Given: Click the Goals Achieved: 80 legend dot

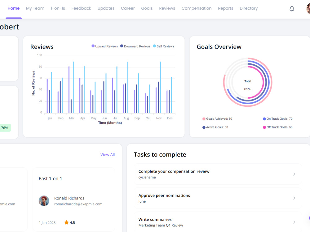Looking at the screenshot, I should point(204,119).
